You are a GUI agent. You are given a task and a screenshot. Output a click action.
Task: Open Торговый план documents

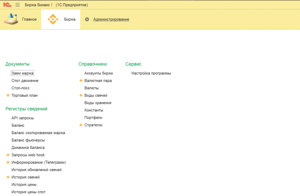click(x=25, y=96)
